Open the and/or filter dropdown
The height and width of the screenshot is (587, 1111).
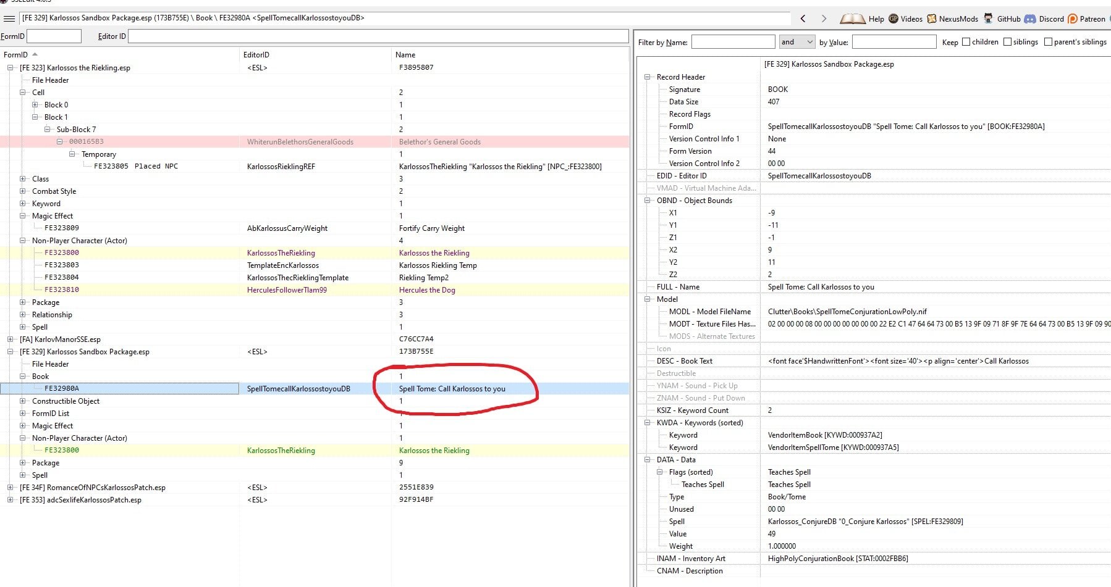click(x=797, y=42)
